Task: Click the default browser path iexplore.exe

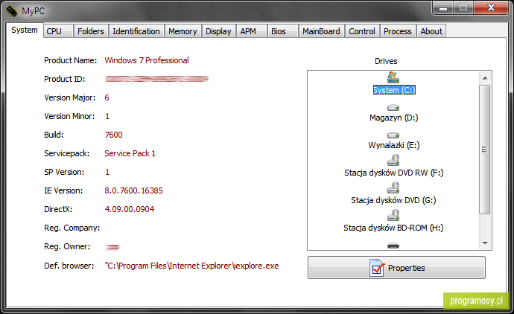Action: pyautogui.click(x=191, y=266)
